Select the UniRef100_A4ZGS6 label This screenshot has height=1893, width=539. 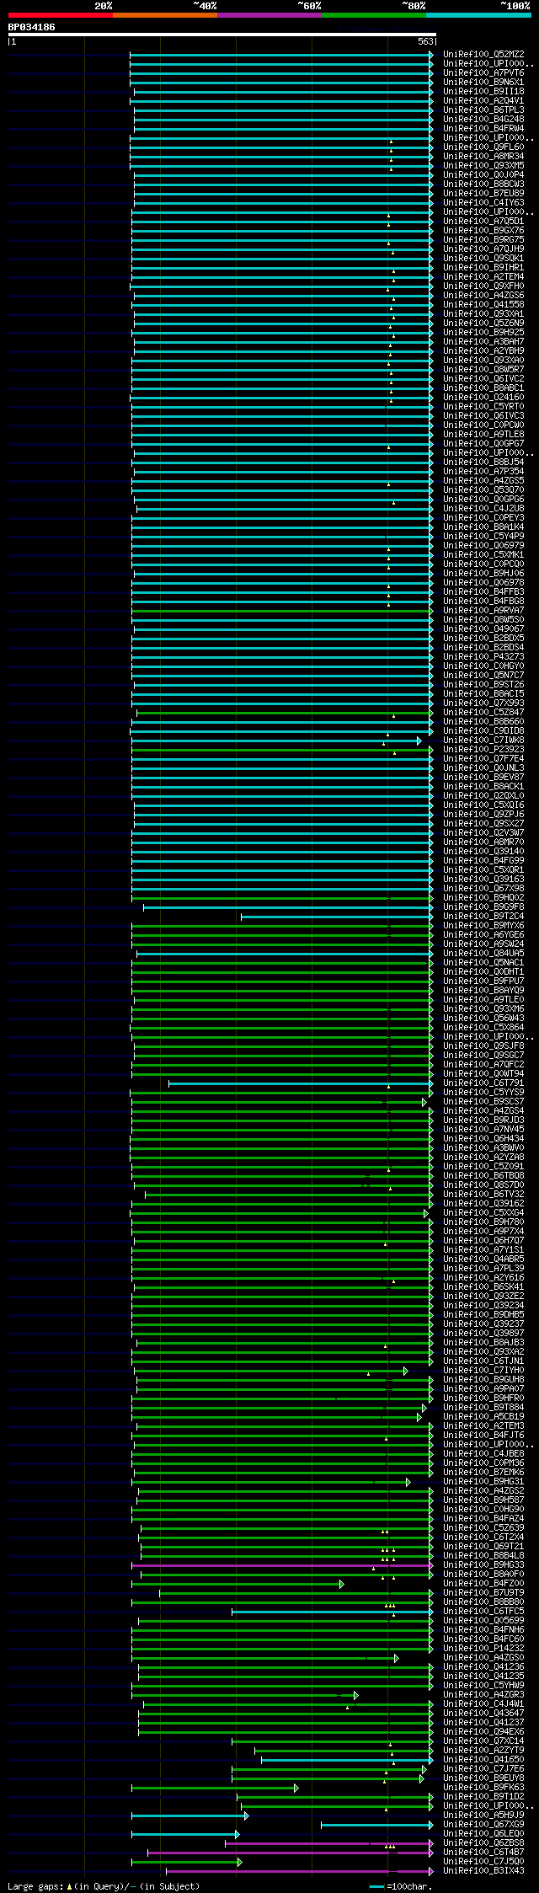pos(483,295)
